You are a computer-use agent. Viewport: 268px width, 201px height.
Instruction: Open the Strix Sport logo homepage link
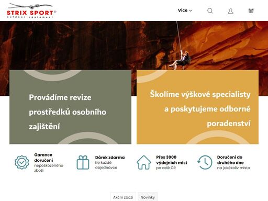pos(31,10)
